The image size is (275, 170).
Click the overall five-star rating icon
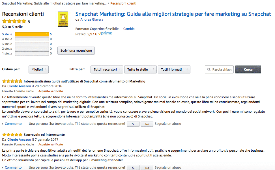[14, 21]
